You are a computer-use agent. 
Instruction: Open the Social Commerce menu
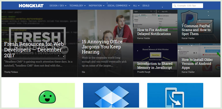(119, 6)
